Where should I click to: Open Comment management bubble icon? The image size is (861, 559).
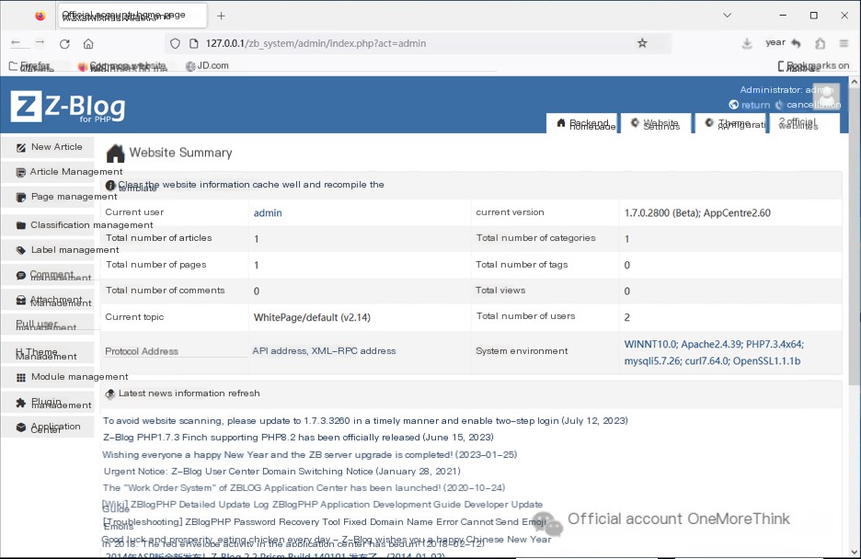pyautogui.click(x=21, y=276)
